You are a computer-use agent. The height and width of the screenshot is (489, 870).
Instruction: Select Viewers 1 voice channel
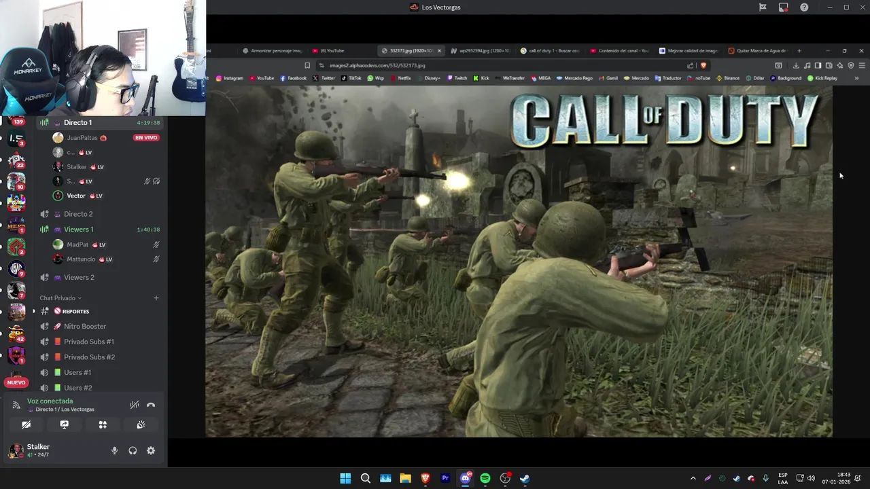click(x=100, y=230)
